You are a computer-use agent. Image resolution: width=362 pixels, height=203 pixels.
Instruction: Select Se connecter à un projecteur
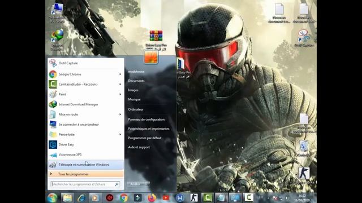click(85, 125)
